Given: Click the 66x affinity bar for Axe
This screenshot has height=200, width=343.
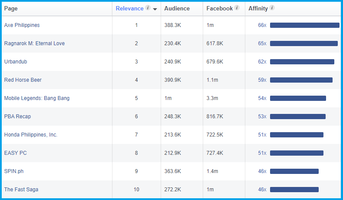Looking at the screenshot, I should click(304, 25).
